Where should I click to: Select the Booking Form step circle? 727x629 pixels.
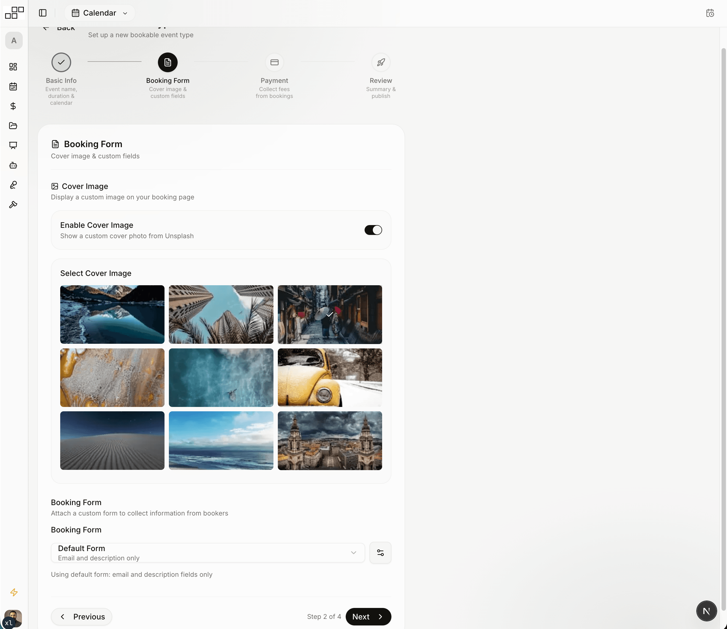(168, 62)
